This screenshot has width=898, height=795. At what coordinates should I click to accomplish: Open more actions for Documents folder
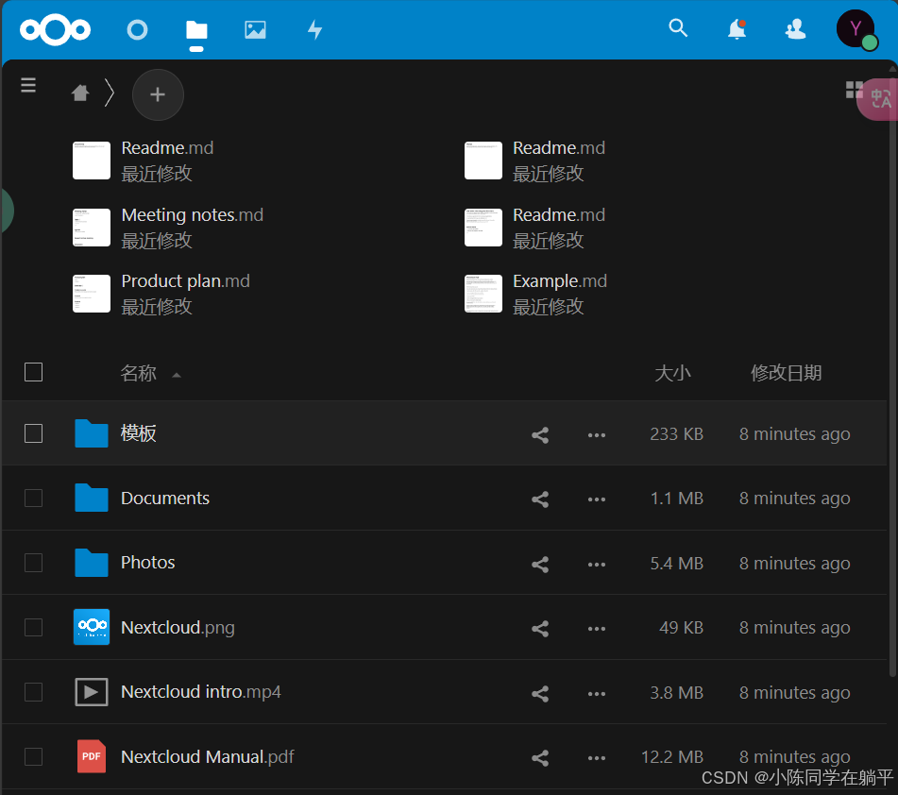(x=596, y=499)
